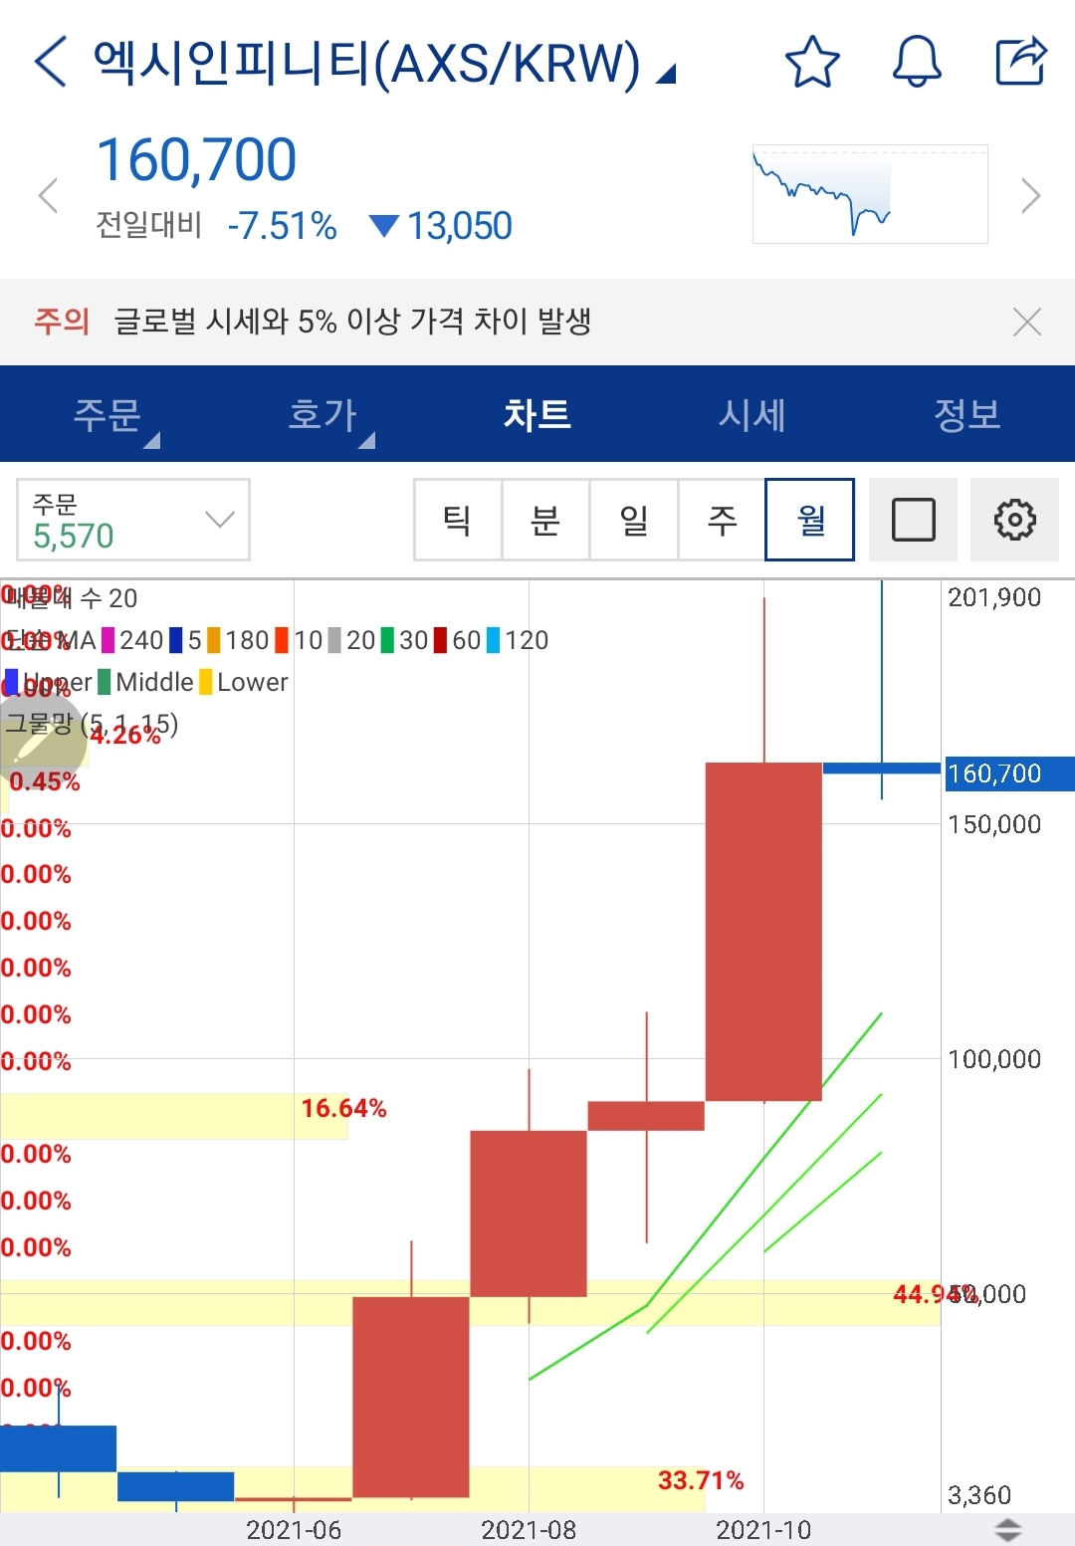Go back with the left arrow

[51, 62]
